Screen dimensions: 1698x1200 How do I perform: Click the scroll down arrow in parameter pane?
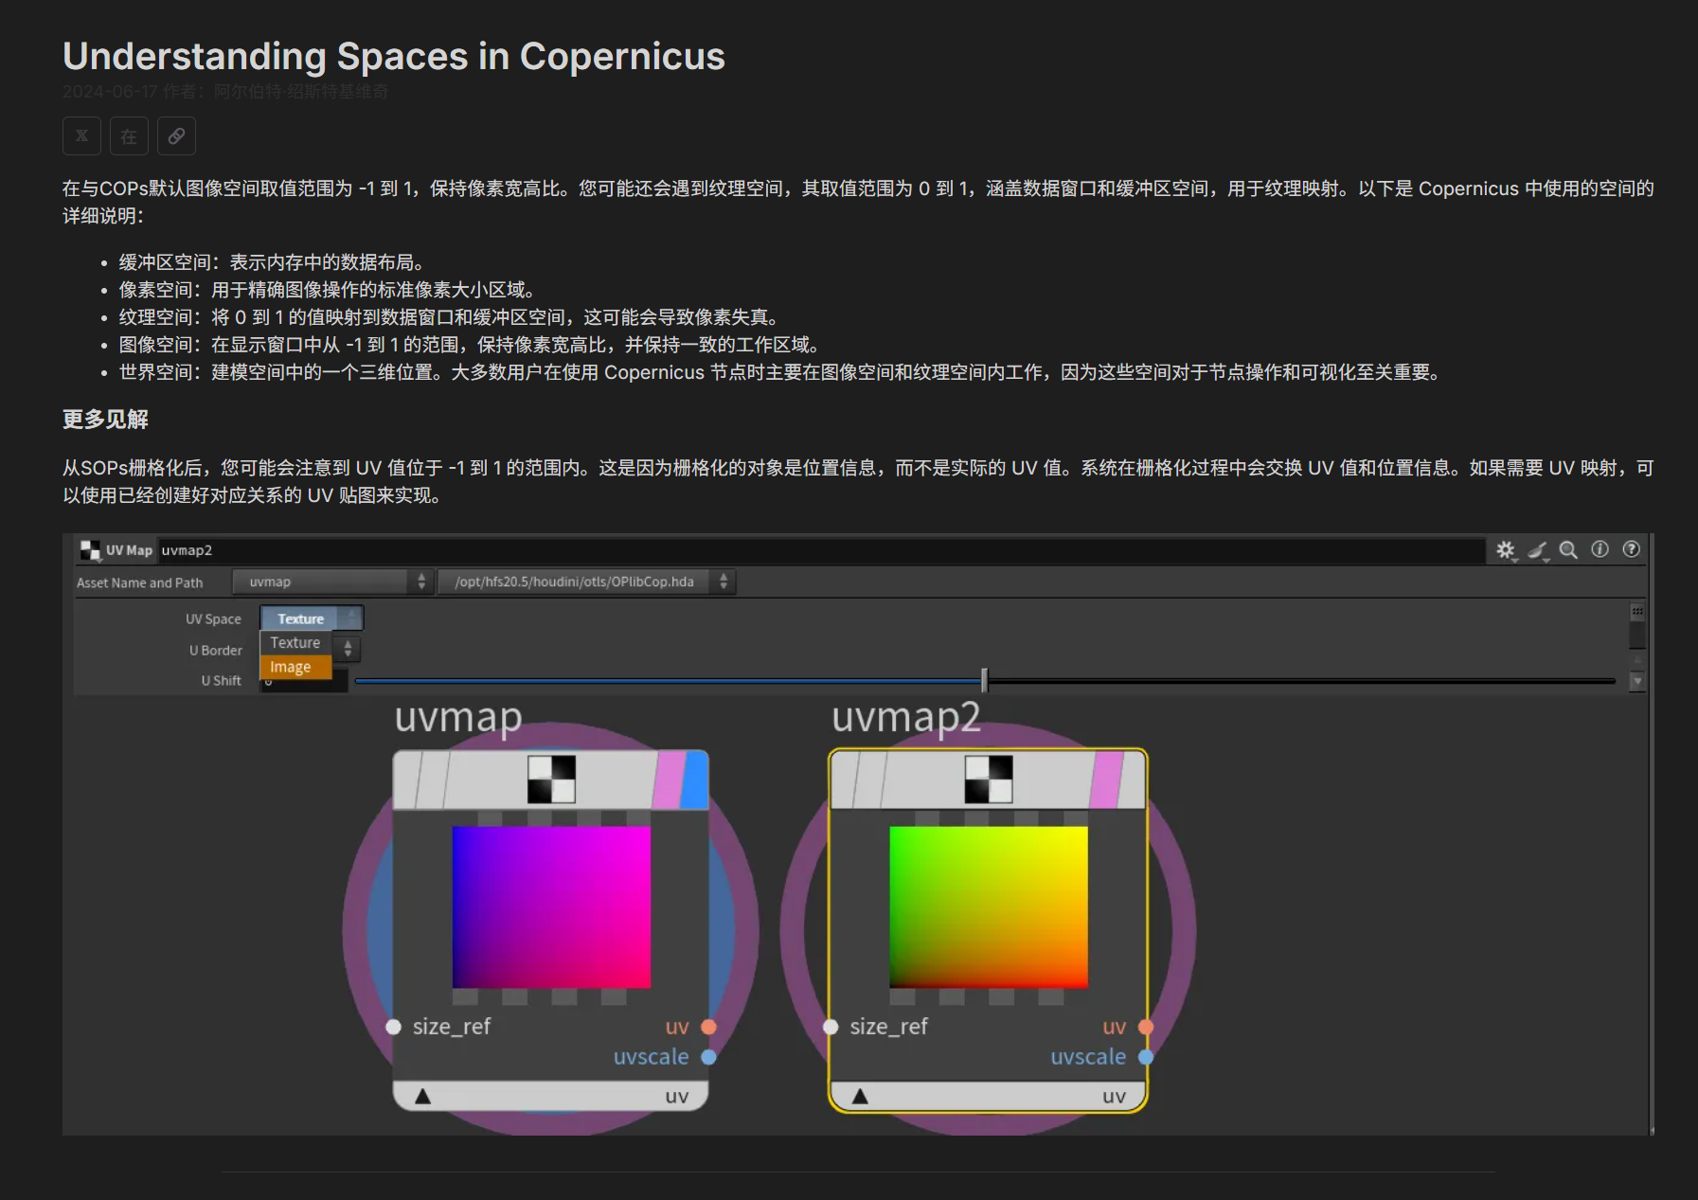[1637, 681]
